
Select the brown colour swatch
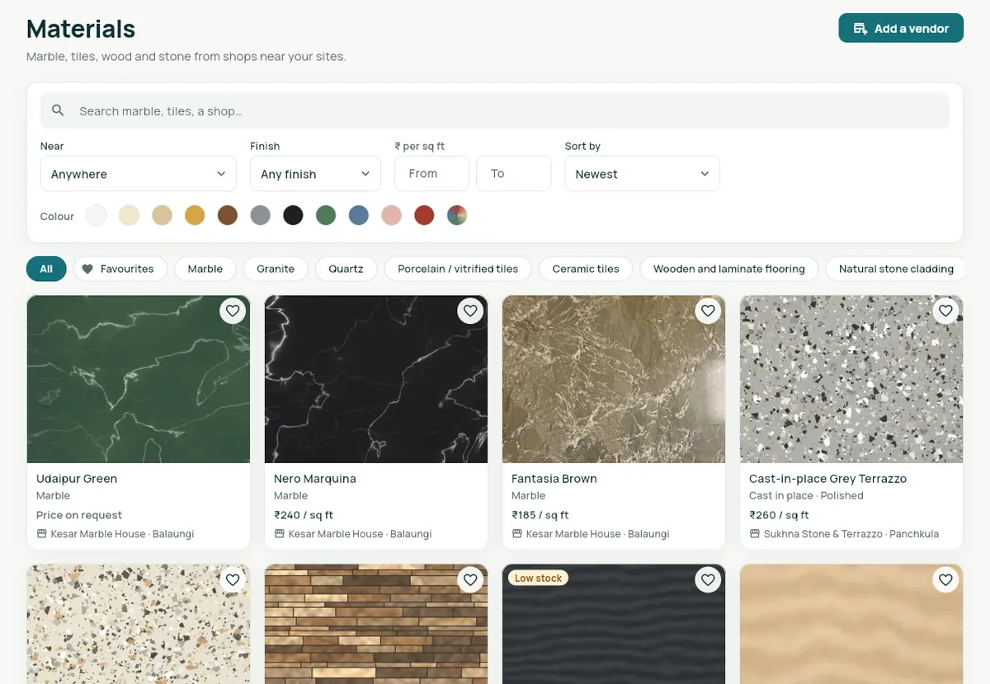(x=228, y=216)
